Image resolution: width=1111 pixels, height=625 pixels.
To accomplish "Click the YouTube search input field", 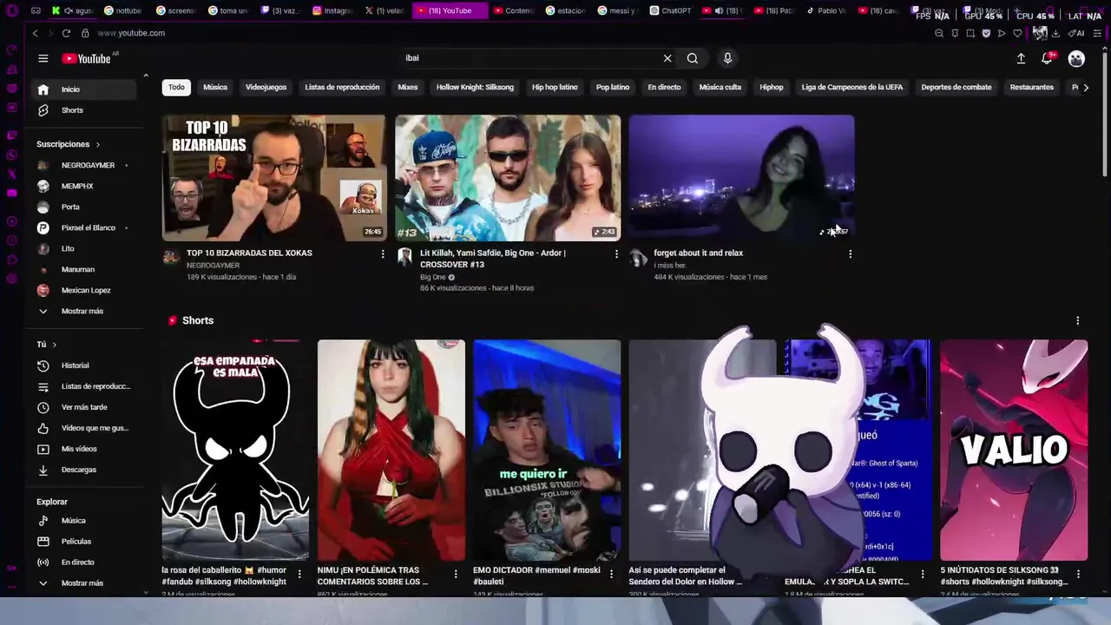I will point(529,58).
